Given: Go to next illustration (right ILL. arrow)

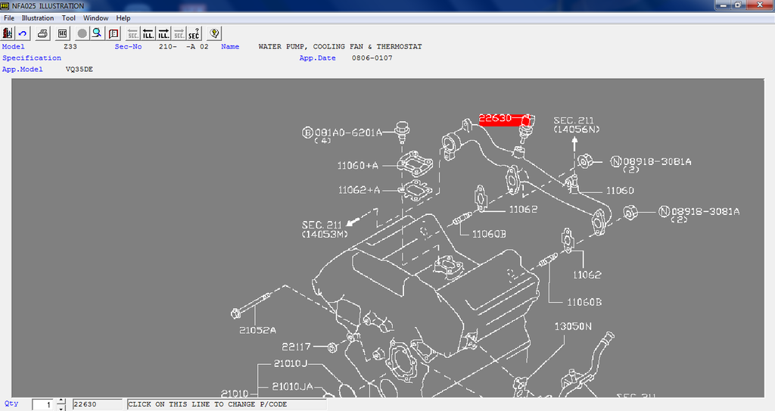Looking at the screenshot, I should click(x=163, y=33).
